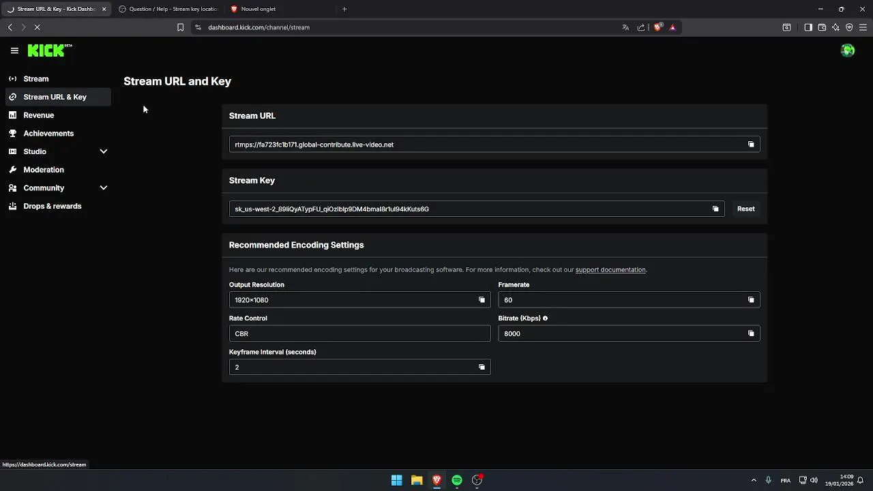Copy the Stream URL to the clipboard
The width and height of the screenshot is (873, 491).
[751, 145]
